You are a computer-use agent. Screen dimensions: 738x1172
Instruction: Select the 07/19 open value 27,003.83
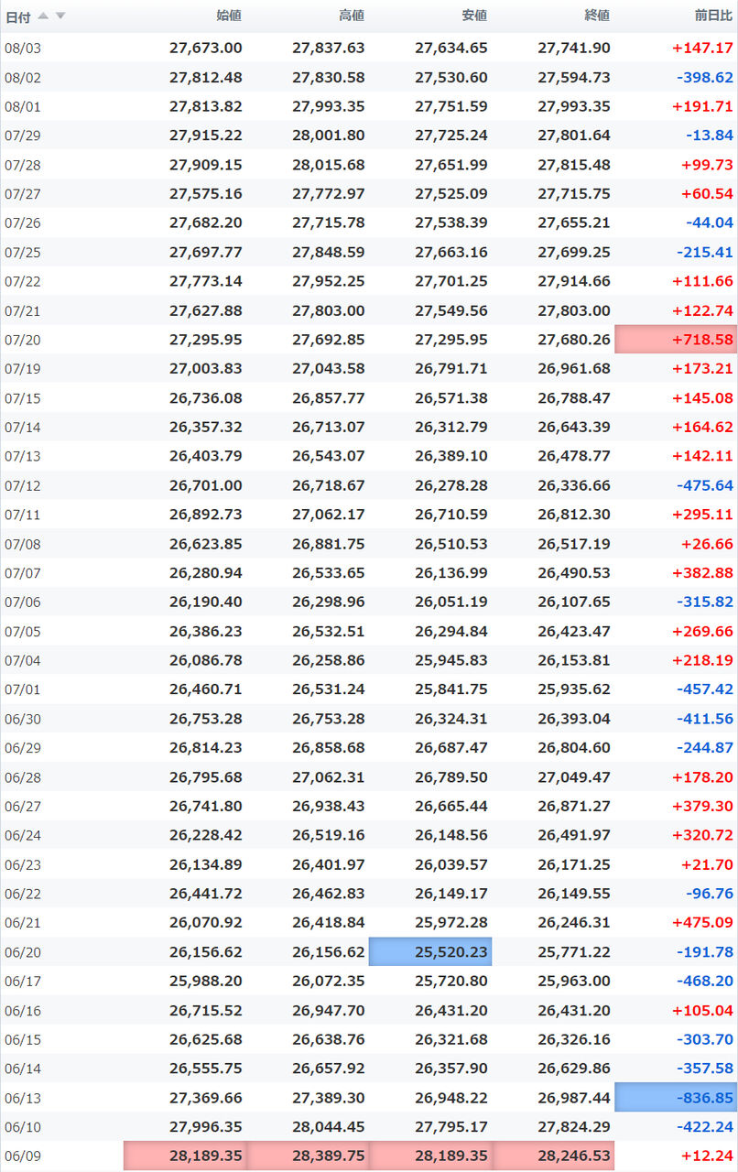(206, 370)
